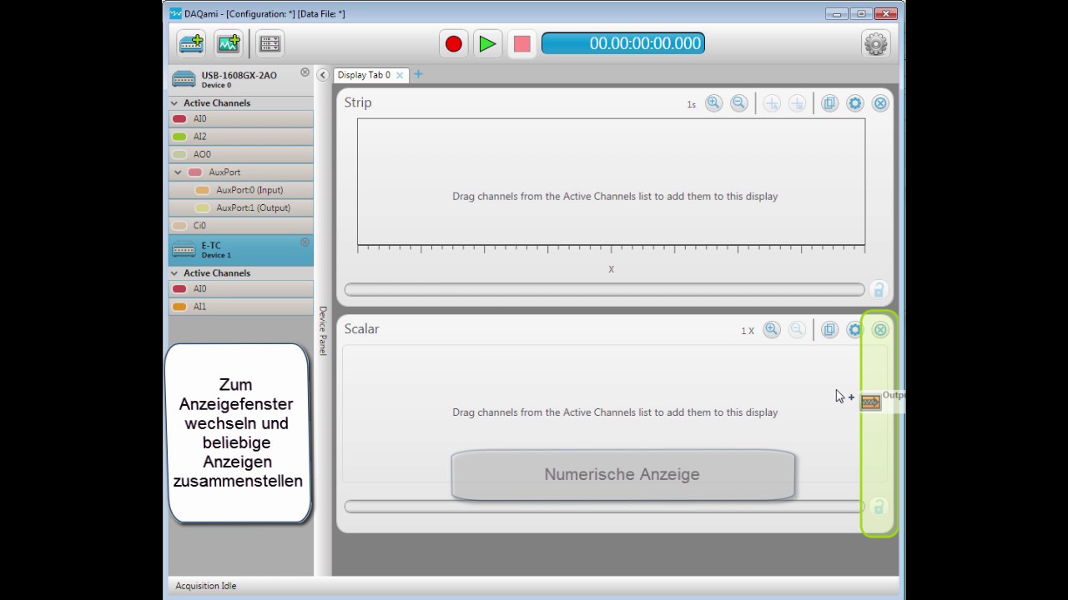
Task: Click the Strip display scroll bar
Action: point(605,290)
